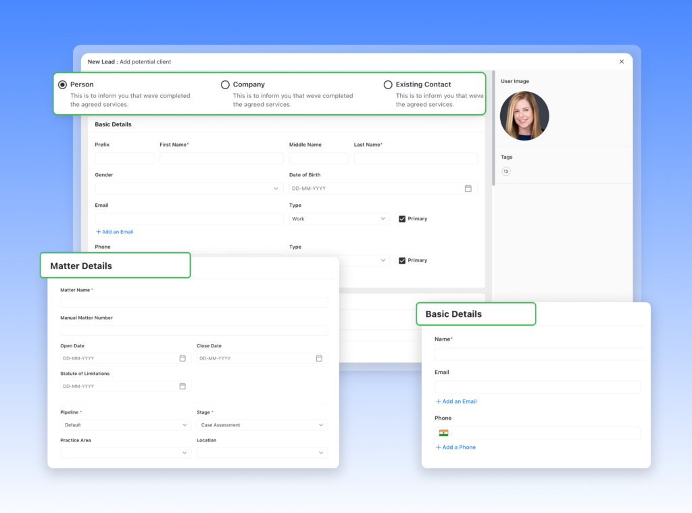
Task: Open the Open Date calendar picker
Action: [182, 358]
